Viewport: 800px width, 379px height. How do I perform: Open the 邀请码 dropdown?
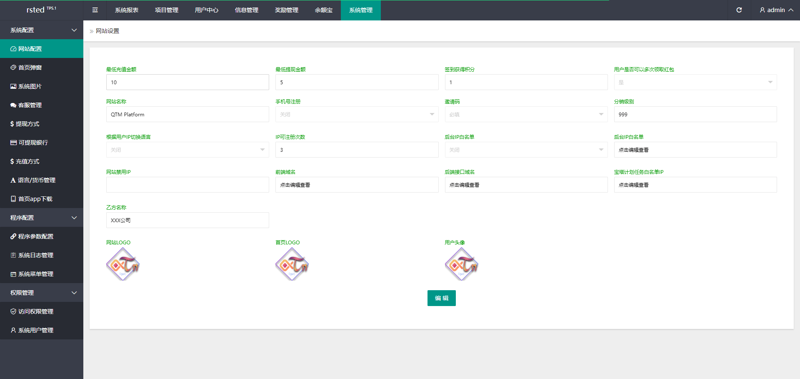[x=526, y=114]
